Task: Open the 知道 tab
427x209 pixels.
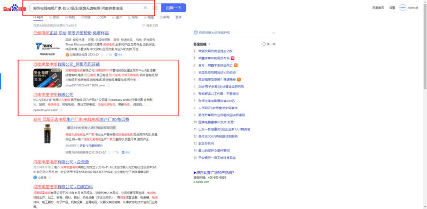Action: click(x=85, y=17)
